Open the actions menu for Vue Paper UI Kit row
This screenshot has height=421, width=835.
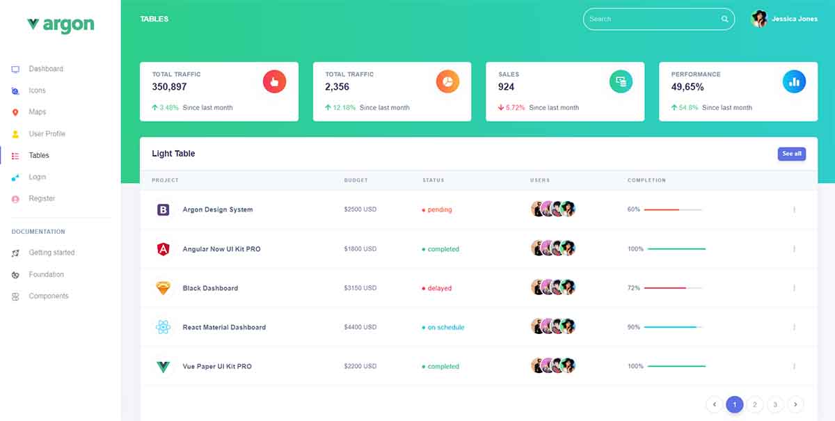coord(794,366)
